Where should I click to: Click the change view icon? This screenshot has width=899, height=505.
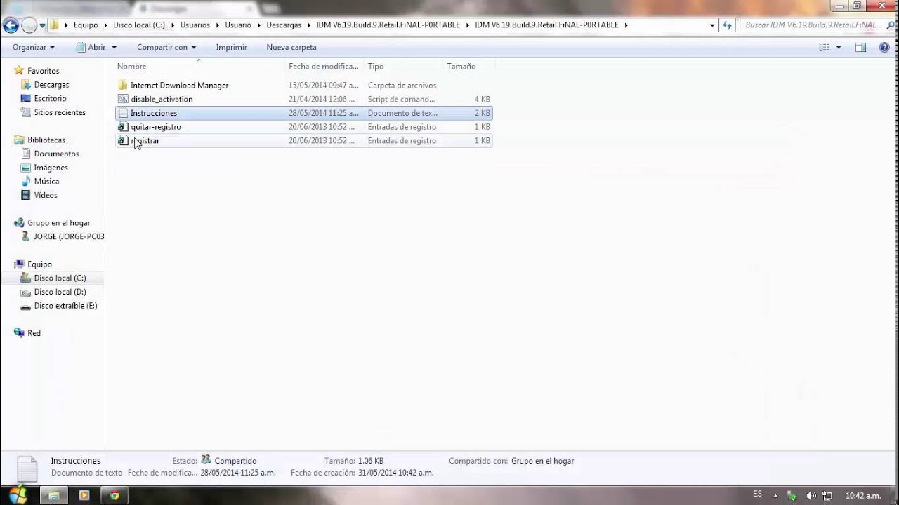click(x=825, y=47)
